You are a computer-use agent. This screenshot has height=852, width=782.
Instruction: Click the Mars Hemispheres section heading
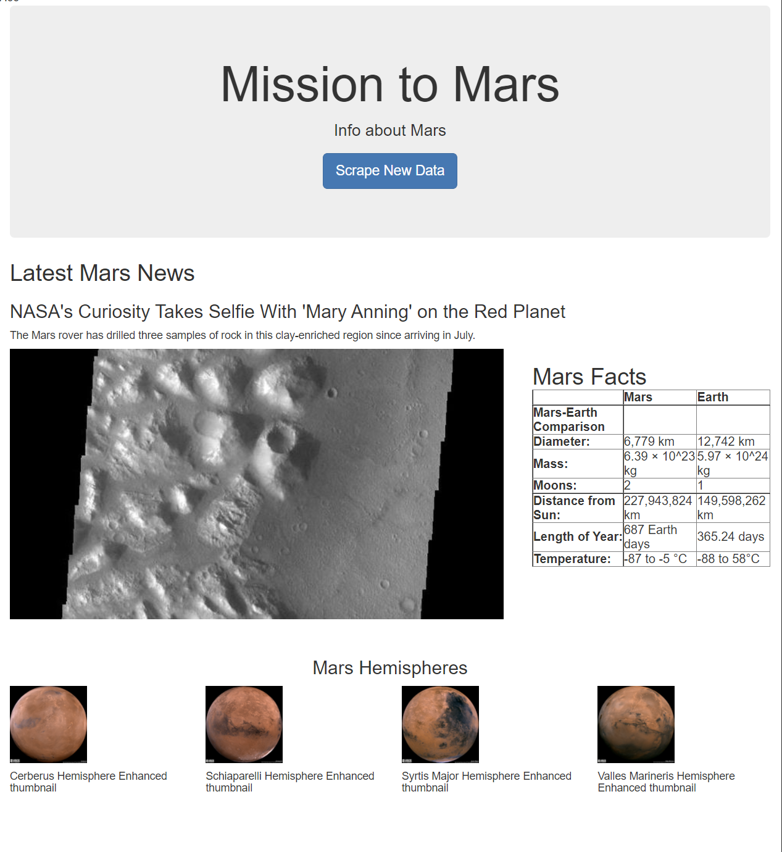tap(391, 667)
